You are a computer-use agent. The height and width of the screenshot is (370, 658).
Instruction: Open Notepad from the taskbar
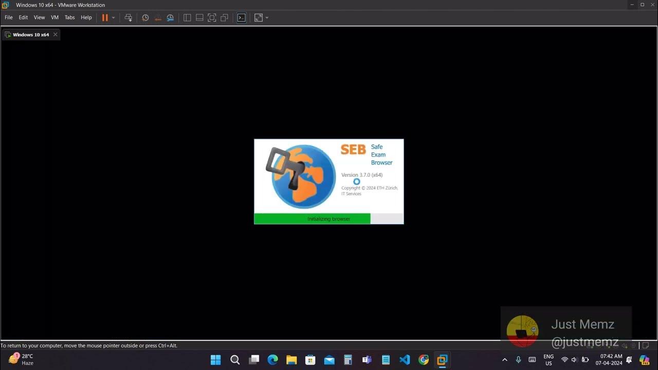click(x=386, y=360)
